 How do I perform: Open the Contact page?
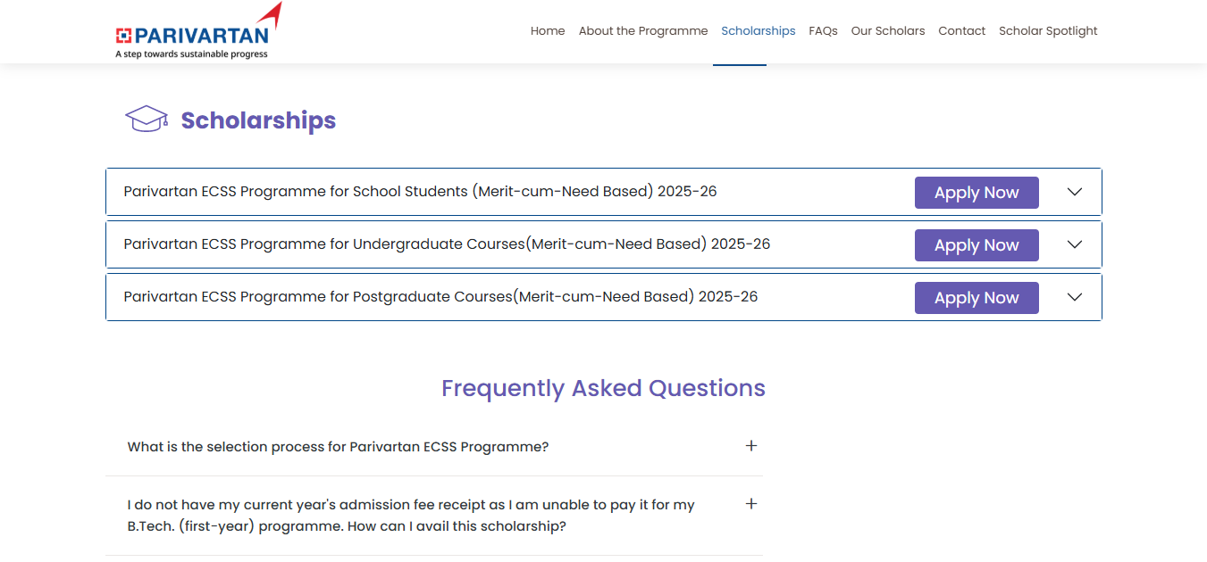[962, 30]
